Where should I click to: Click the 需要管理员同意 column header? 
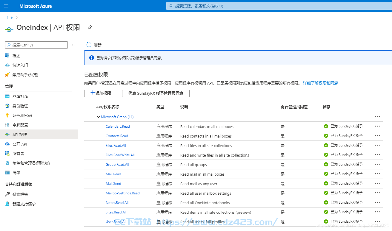[x=294, y=107]
